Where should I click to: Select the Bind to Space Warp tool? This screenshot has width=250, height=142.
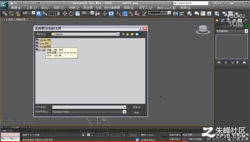17,14
